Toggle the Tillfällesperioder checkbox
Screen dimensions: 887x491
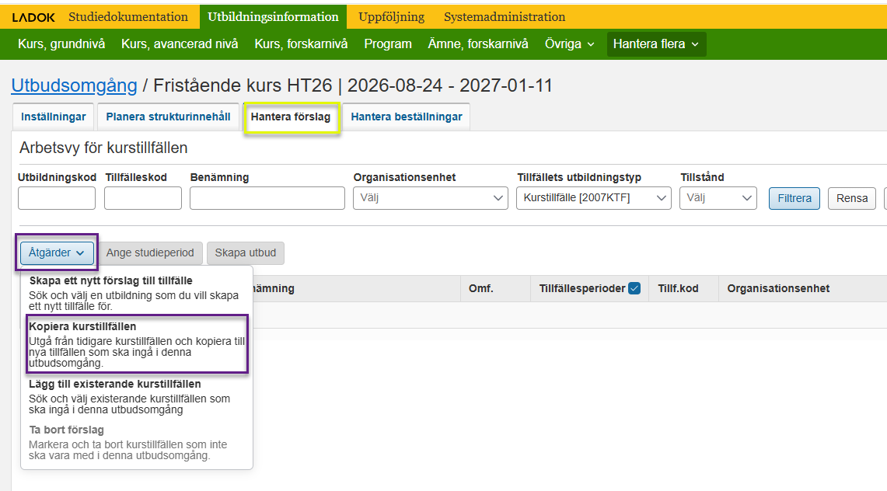634,288
